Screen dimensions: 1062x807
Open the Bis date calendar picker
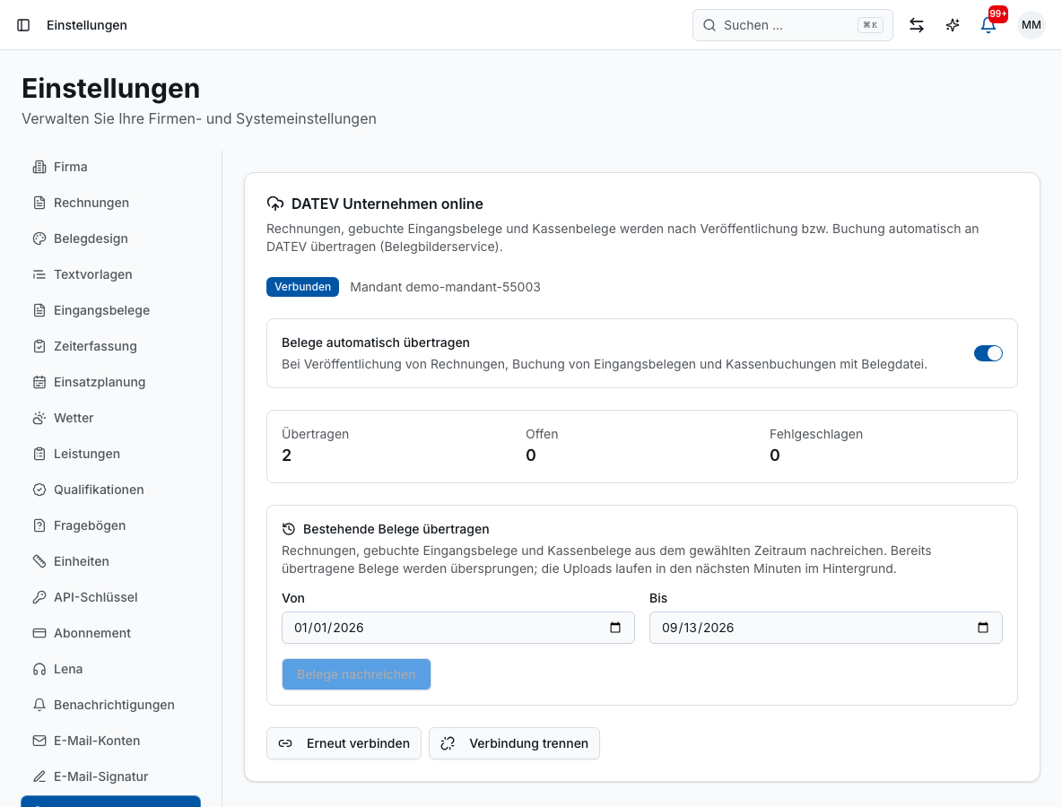(x=983, y=628)
